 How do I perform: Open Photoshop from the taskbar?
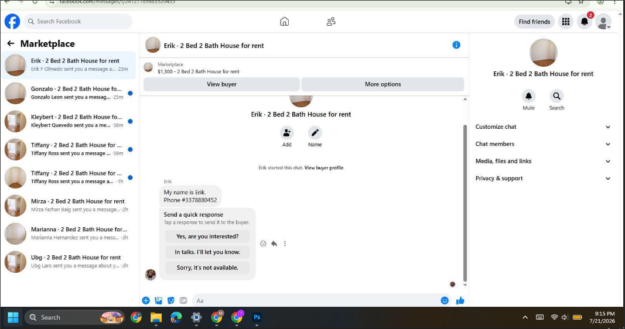point(257,317)
